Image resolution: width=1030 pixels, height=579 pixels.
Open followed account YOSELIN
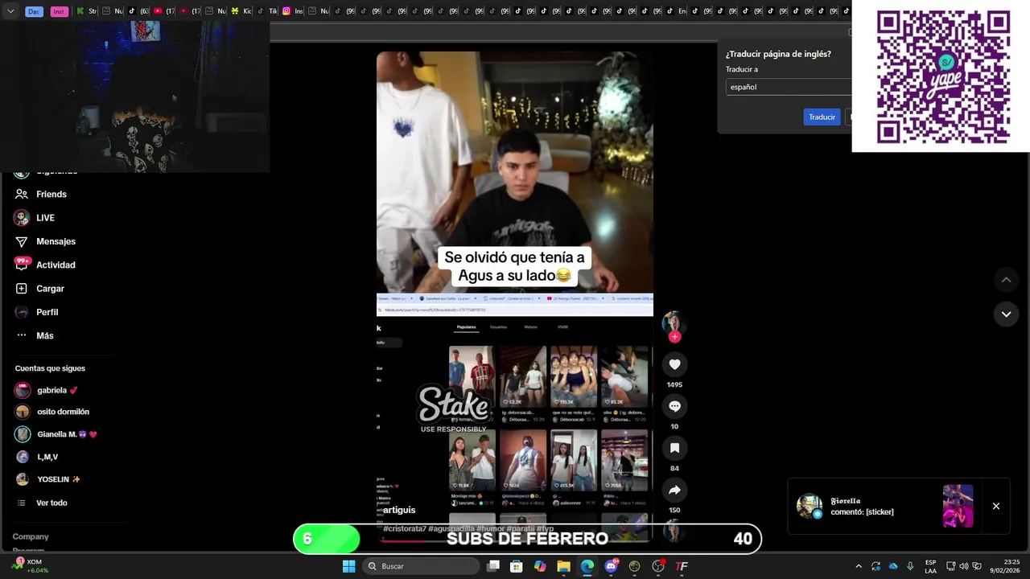click(x=48, y=479)
